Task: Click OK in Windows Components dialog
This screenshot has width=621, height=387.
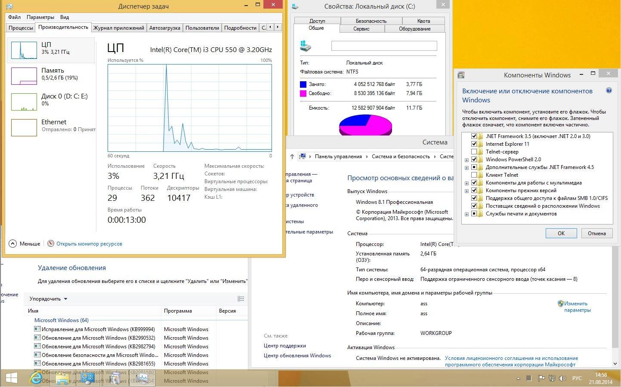Action: click(561, 233)
